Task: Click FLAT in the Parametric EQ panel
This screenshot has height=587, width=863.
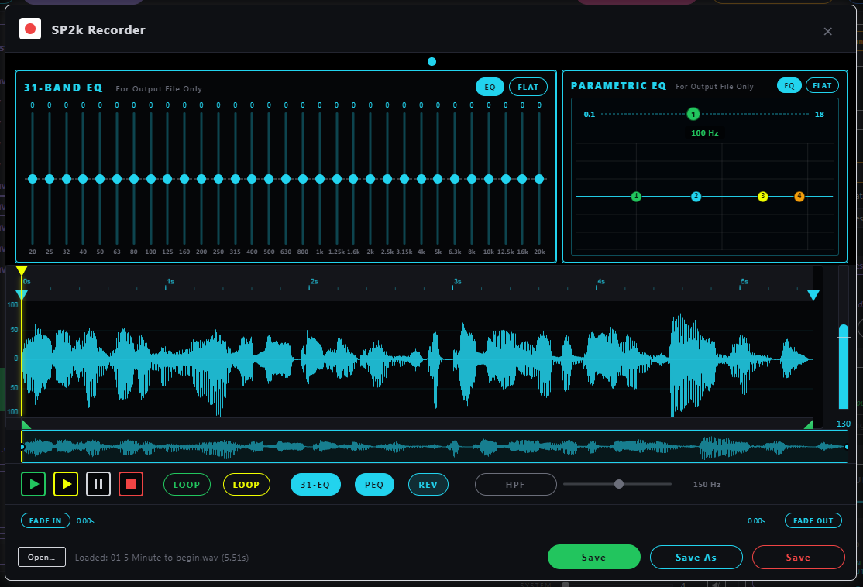Action: (x=822, y=85)
